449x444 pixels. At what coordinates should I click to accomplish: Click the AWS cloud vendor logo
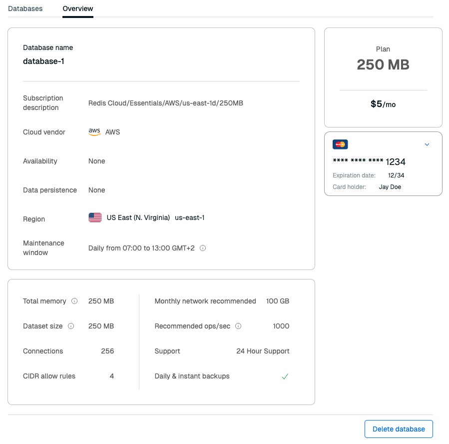tap(94, 132)
